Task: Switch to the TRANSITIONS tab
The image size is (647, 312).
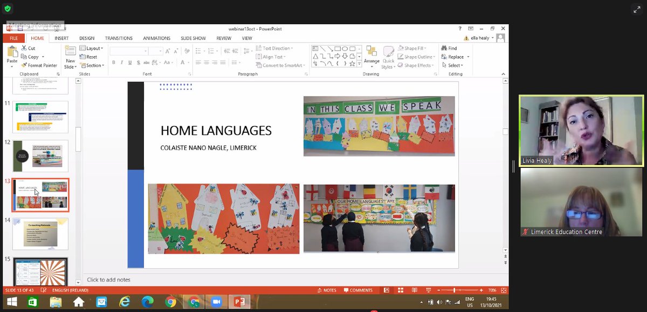Action: (119, 38)
